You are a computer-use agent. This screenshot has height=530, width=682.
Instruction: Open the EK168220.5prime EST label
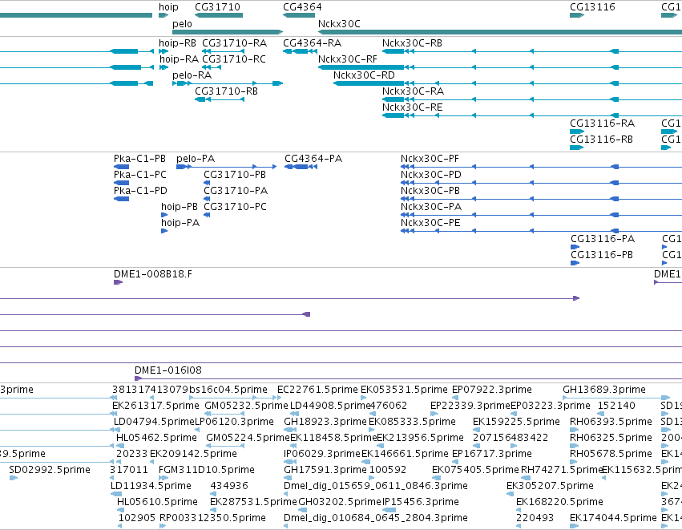click(559, 503)
